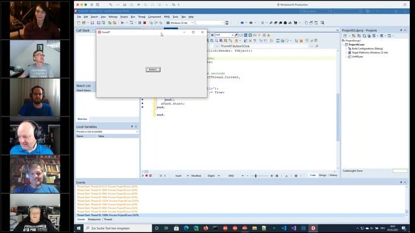The width and height of the screenshot is (415, 233).
Task: Pause the running program
Action: click(140, 23)
